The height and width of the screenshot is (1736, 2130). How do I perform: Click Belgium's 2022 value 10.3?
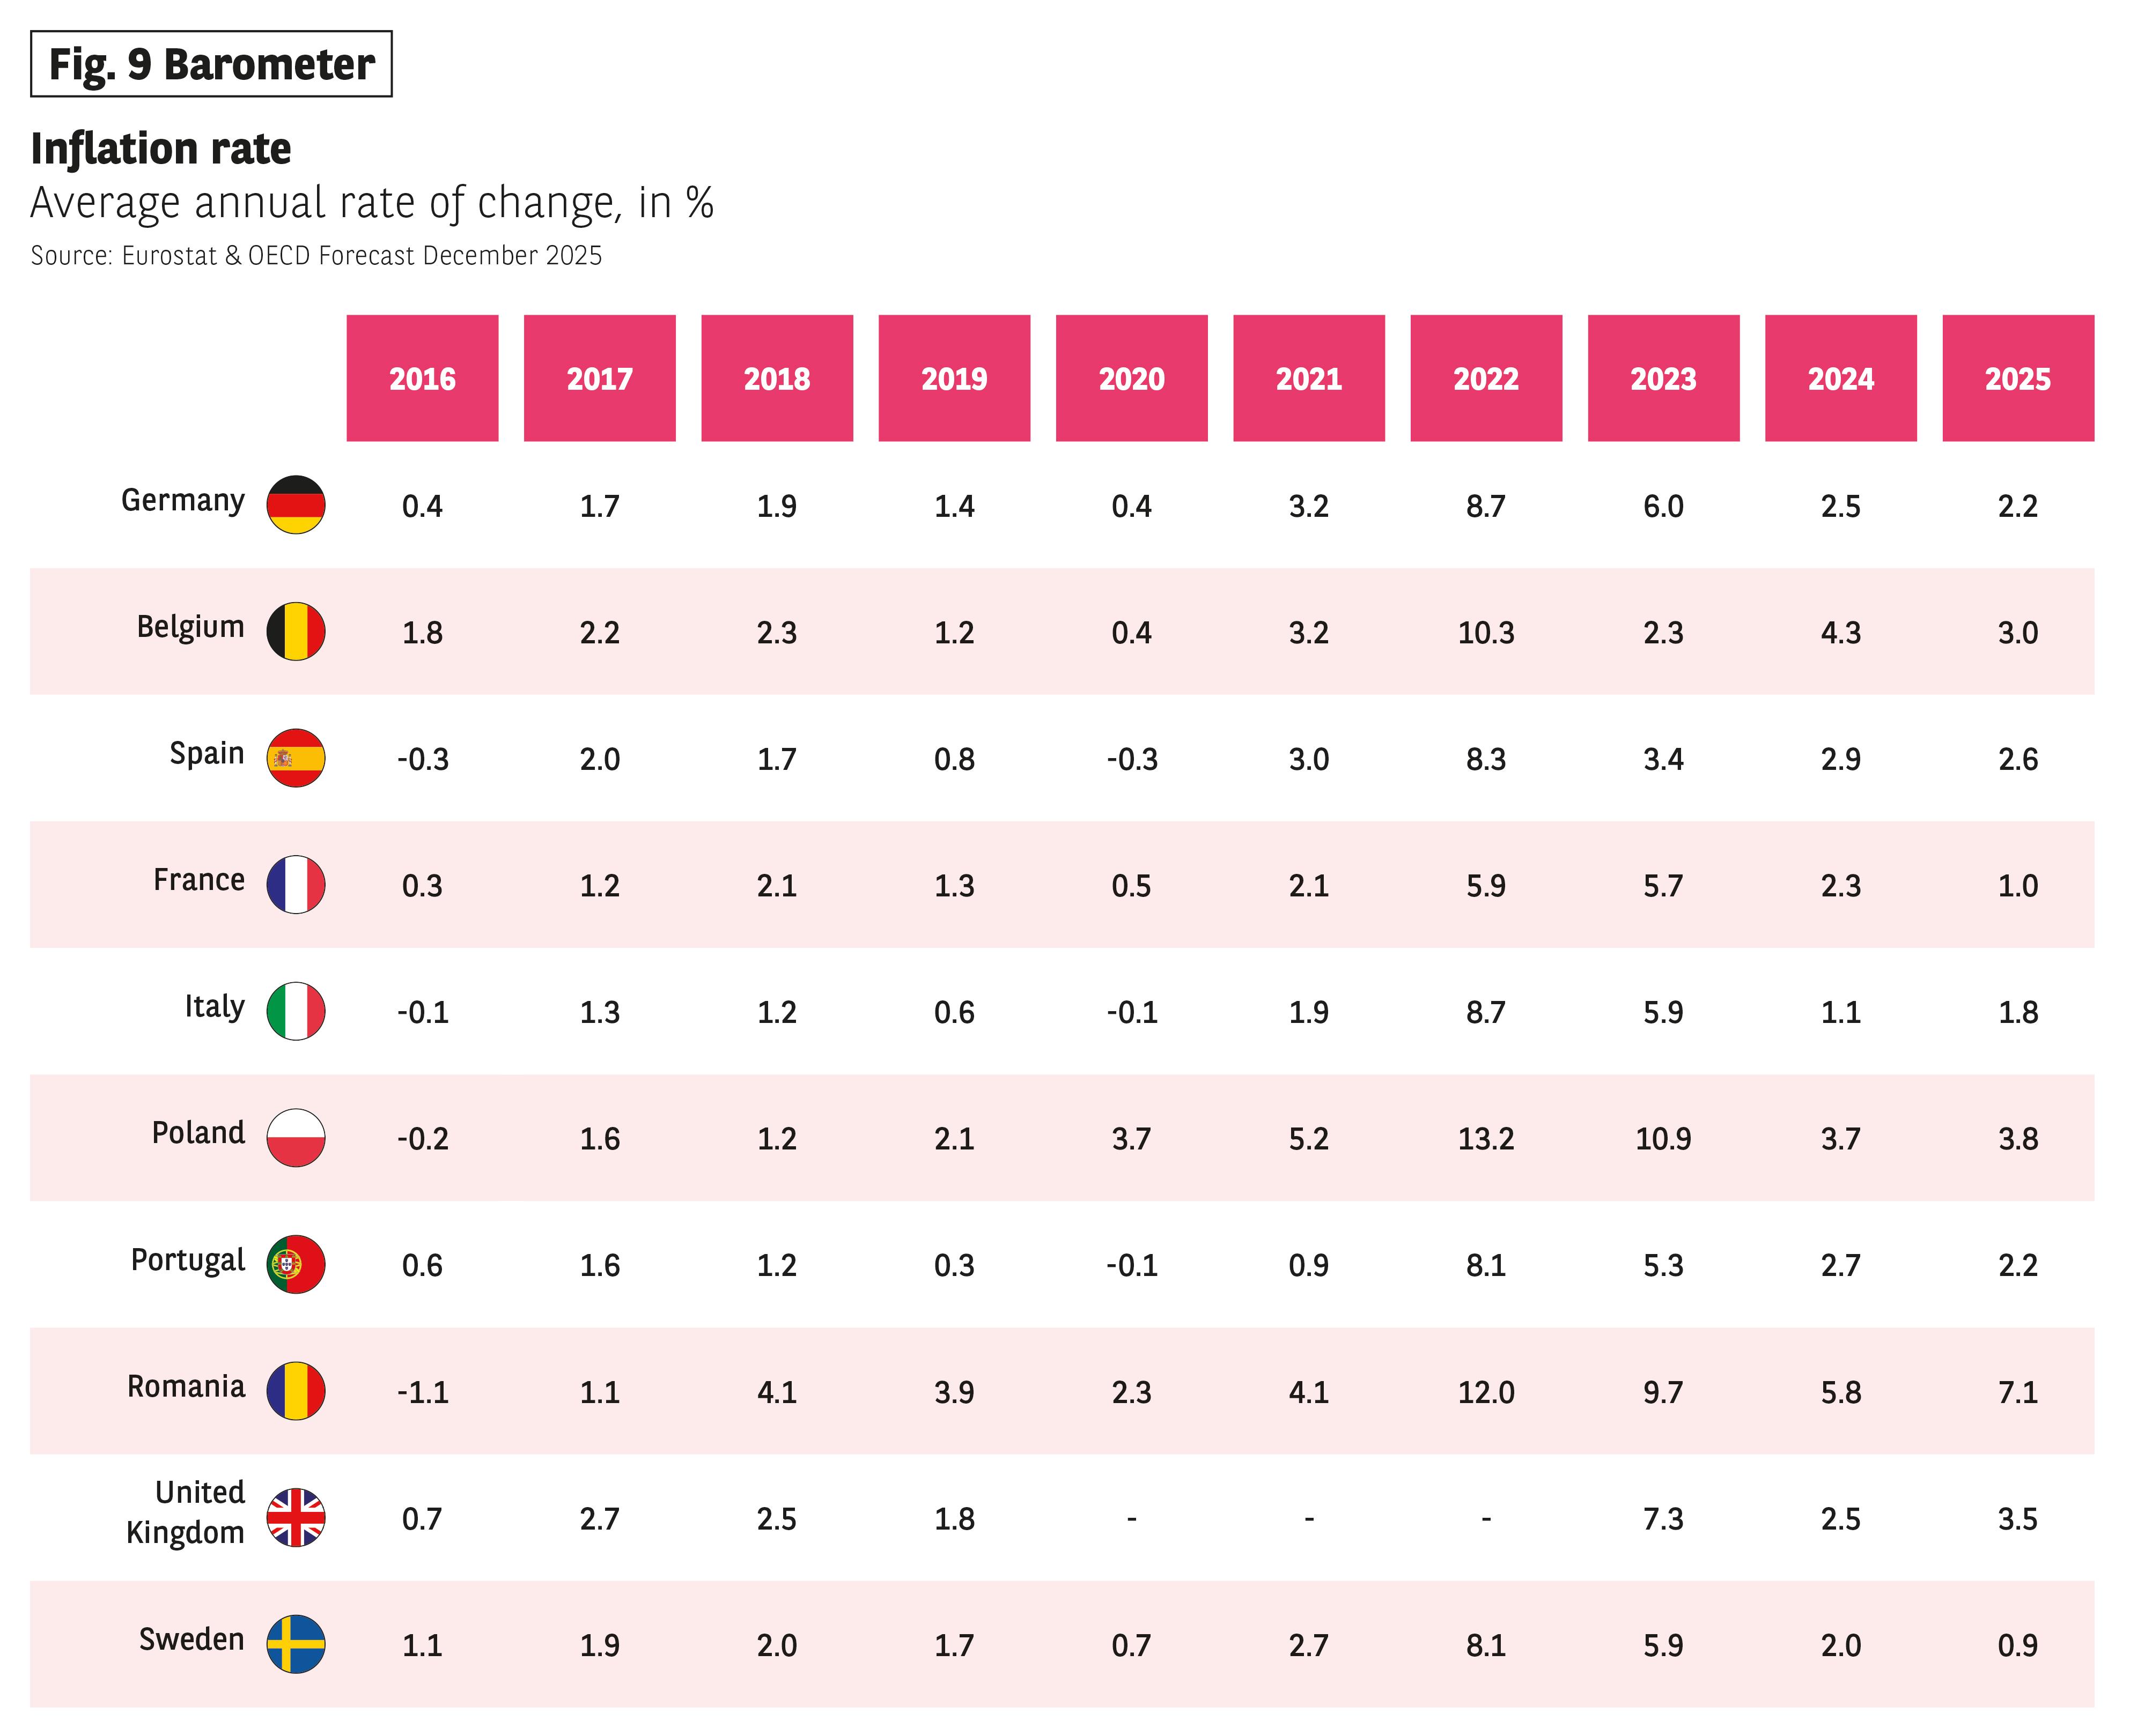coord(1486,633)
